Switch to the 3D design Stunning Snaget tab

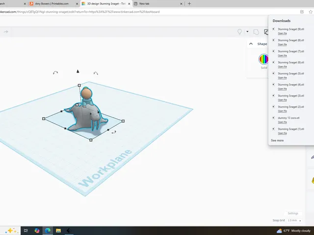pyautogui.click(x=106, y=3)
